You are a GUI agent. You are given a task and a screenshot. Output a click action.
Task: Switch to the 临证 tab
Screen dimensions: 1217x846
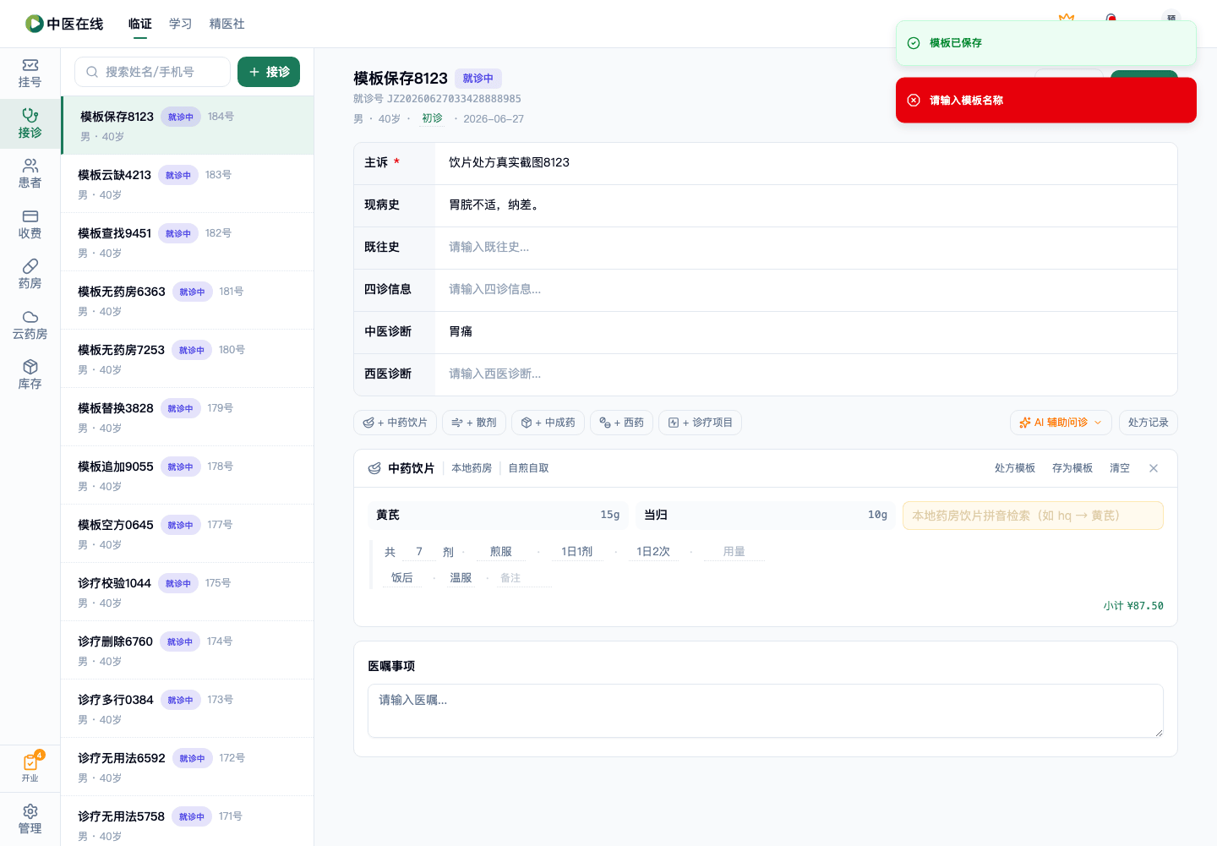140,24
